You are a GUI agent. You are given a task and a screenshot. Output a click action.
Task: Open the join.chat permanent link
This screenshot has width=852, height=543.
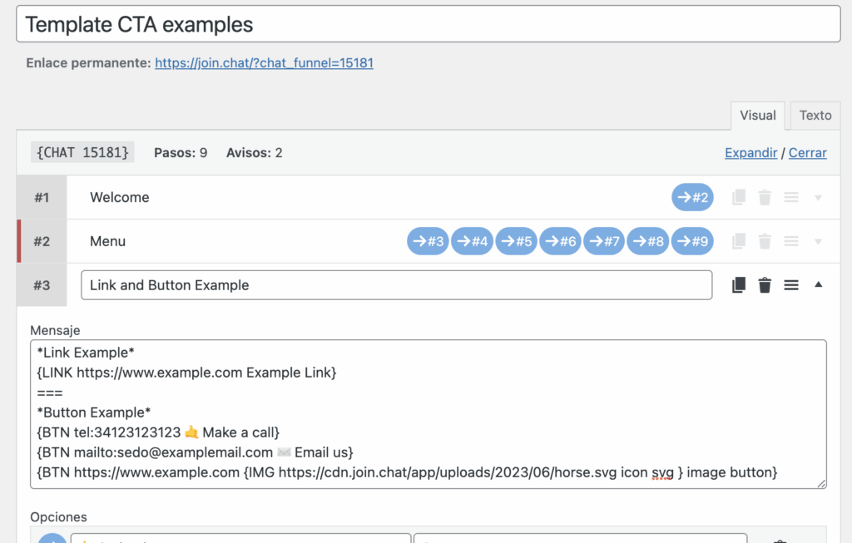[x=264, y=62]
